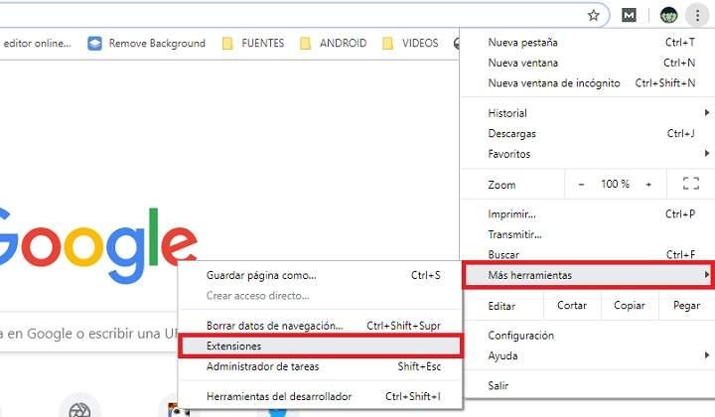Select Borrar datos de navegación
Image resolution: width=715 pixels, height=417 pixels.
point(320,326)
